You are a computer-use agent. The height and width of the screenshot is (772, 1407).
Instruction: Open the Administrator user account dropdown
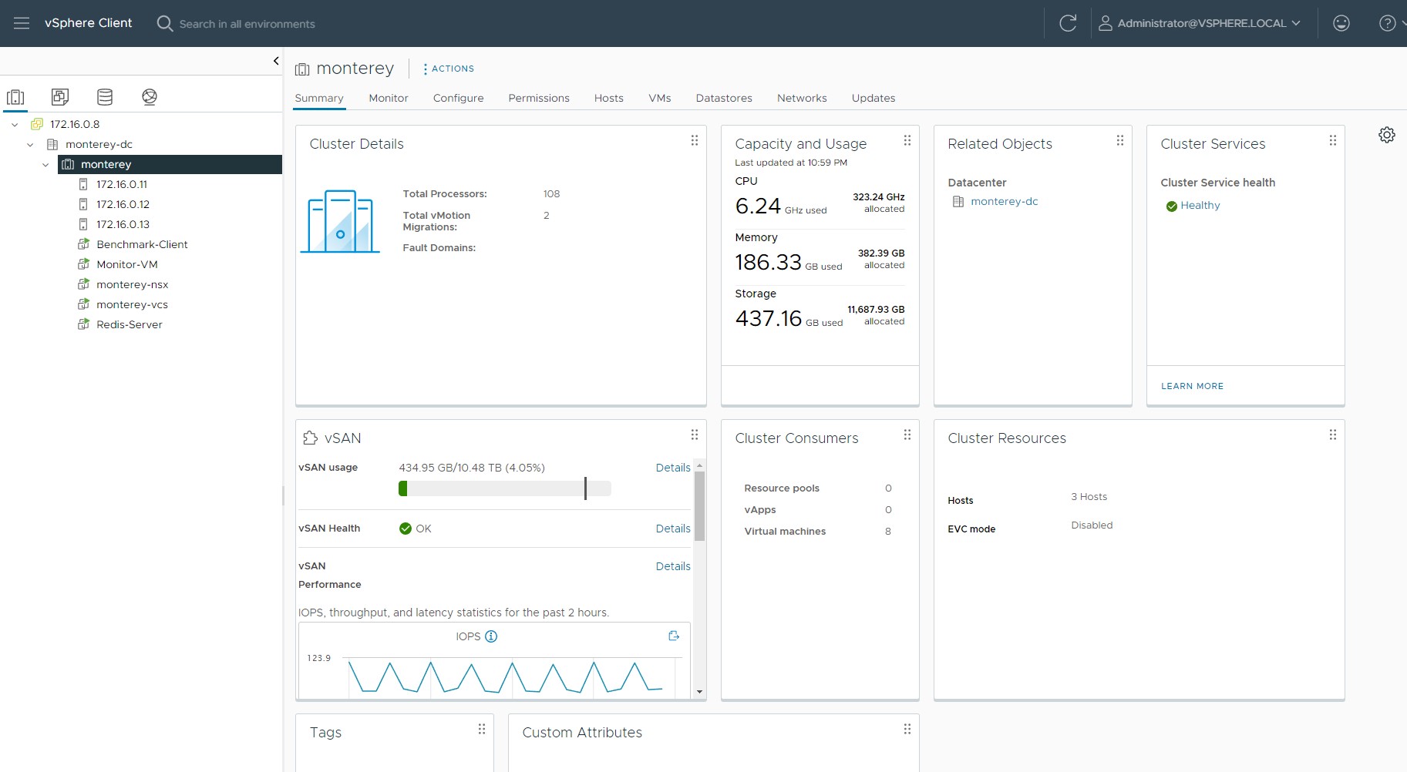click(x=1200, y=23)
